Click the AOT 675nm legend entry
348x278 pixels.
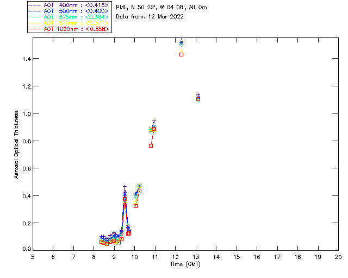pos(69,17)
